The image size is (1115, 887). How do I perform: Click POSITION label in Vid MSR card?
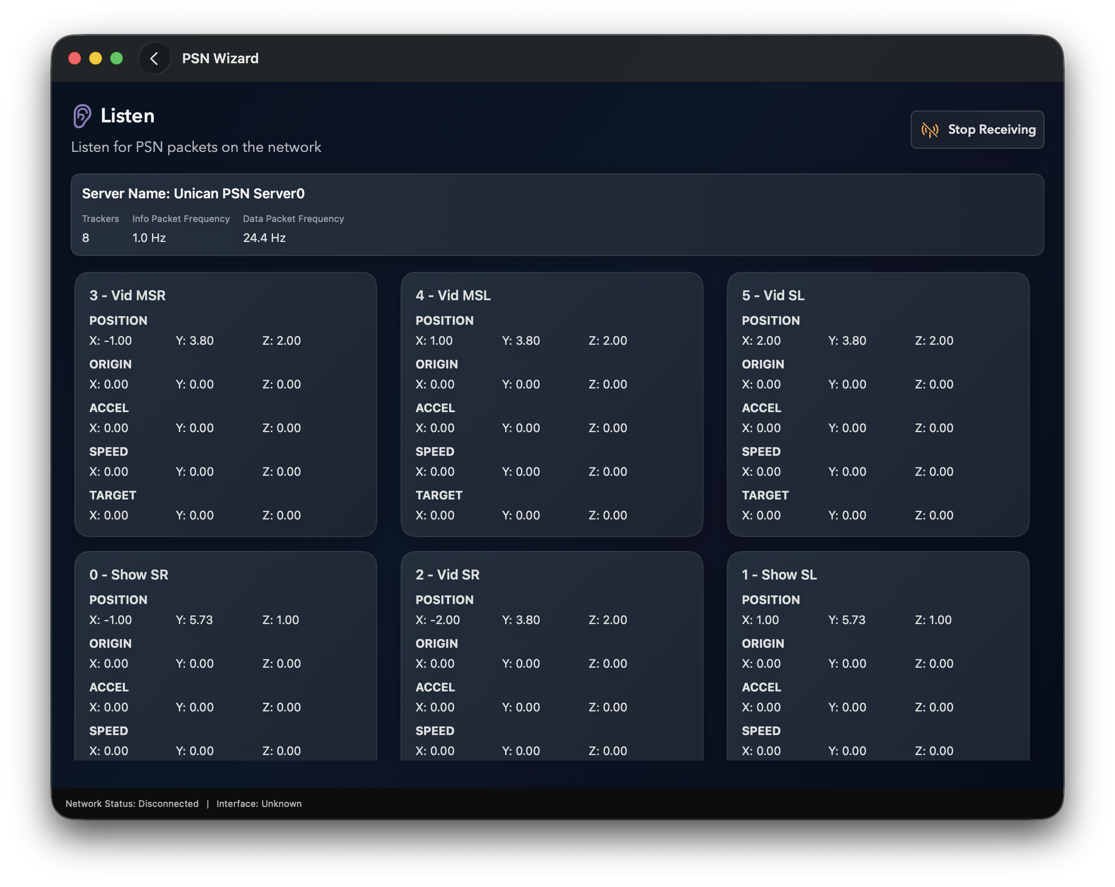pyautogui.click(x=118, y=321)
